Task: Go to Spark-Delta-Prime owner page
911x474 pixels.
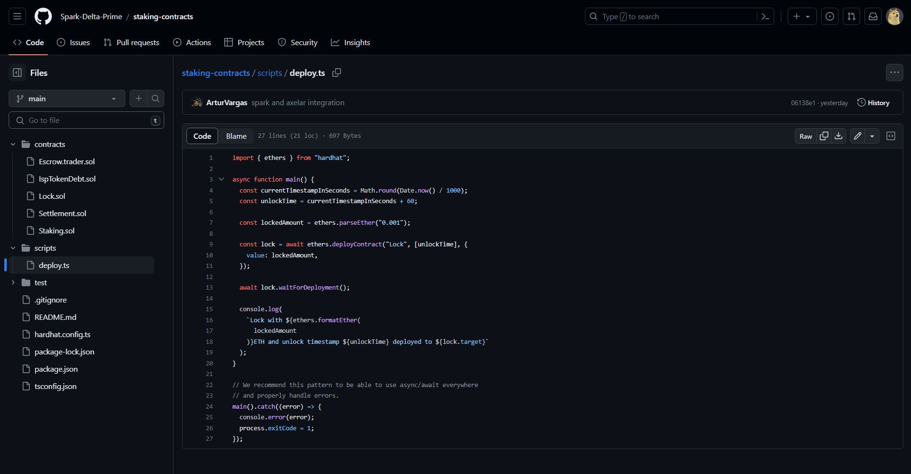Action: click(x=91, y=16)
